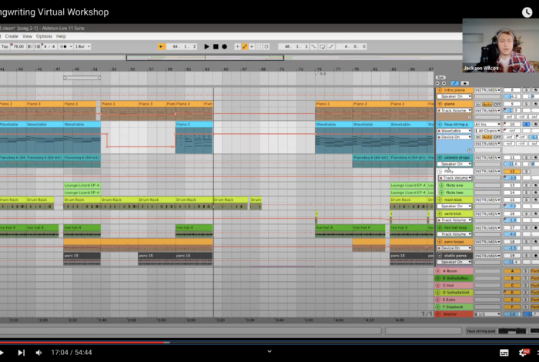The width and height of the screenshot is (539, 362).
Task: Click the Tap tempo button
Action: [5, 46]
